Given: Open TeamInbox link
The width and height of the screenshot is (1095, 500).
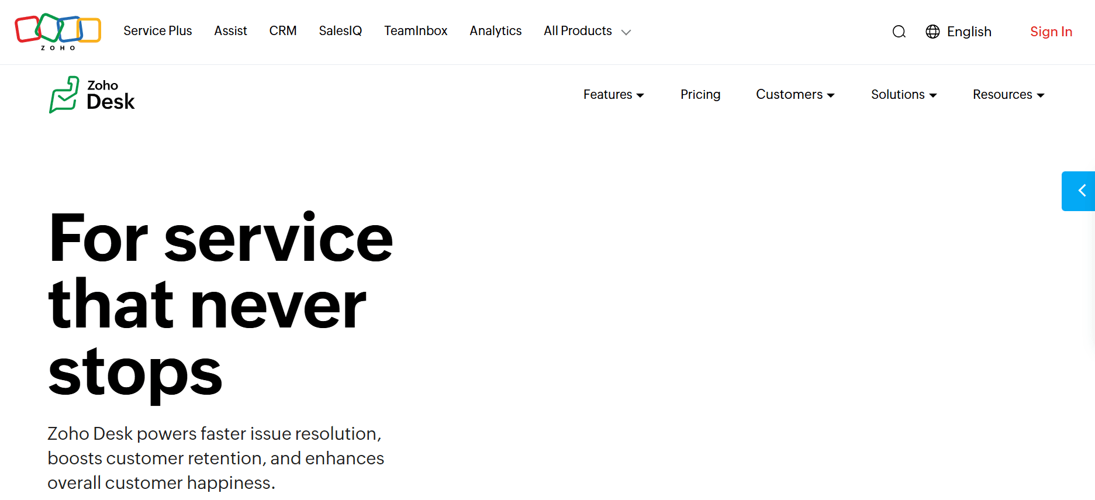Looking at the screenshot, I should click(416, 31).
